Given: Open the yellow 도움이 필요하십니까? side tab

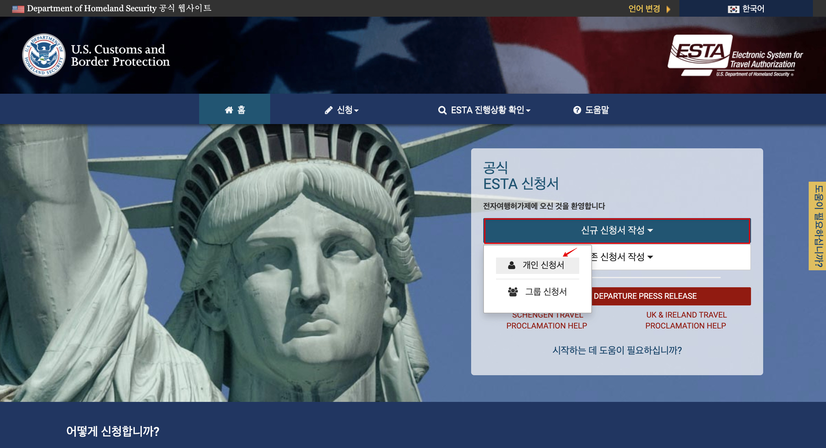Looking at the screenshot, I should pos(817,226).
